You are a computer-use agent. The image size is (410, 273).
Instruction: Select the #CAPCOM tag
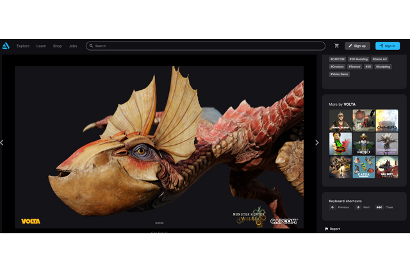[x=338, y=60]
